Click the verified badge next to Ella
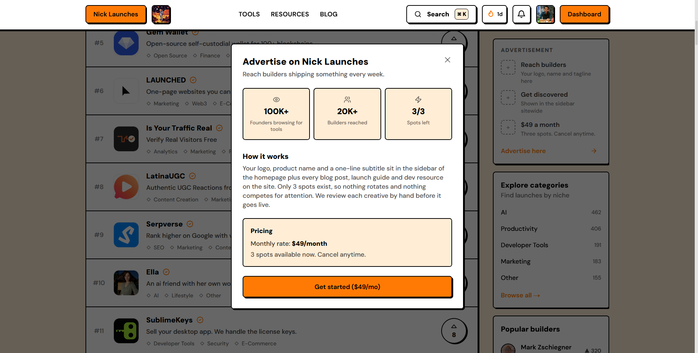Viewport: 698px width, 353px height. [x=166, y=272]
